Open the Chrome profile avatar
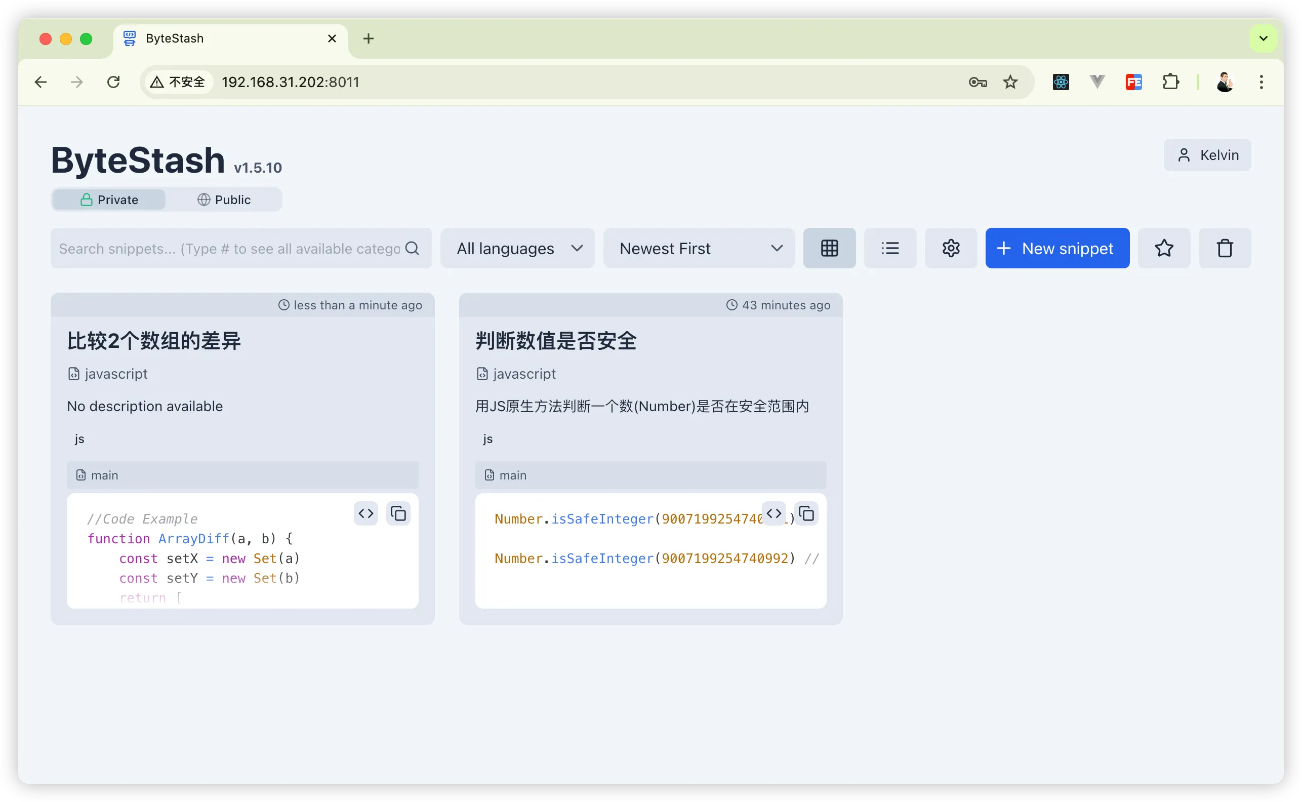The image size is (1302, 802). [x=1225, y=82]
